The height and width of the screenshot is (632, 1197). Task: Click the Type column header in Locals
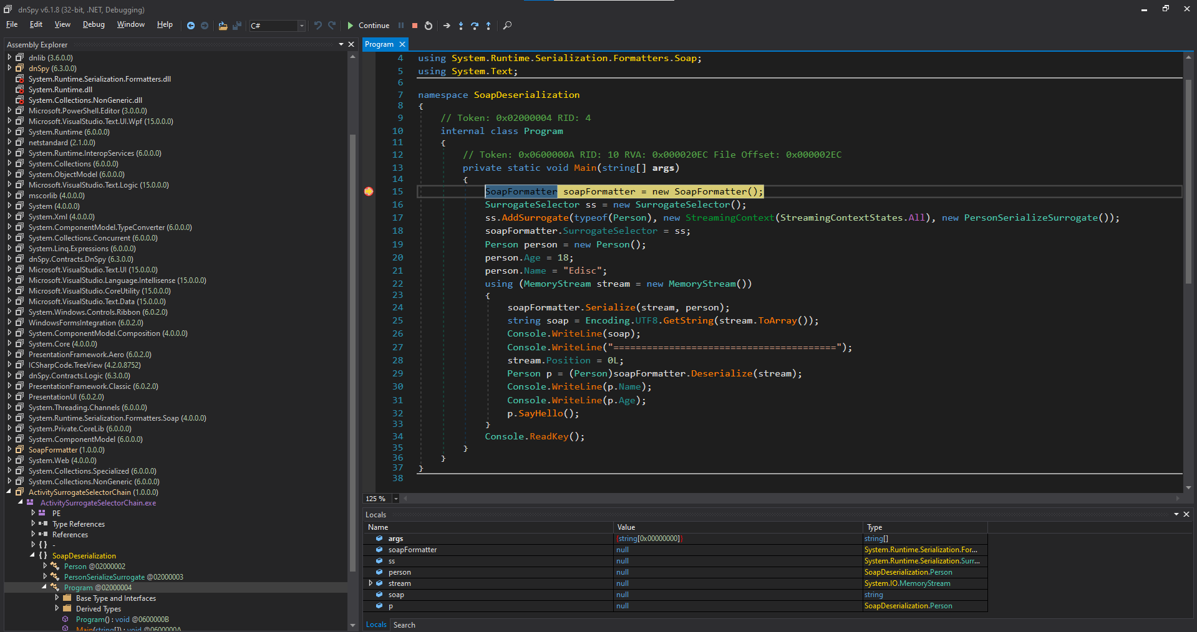925,527
